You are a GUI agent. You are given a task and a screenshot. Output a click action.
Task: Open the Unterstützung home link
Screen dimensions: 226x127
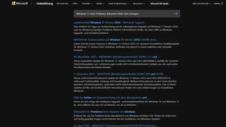tap(45, 4)
